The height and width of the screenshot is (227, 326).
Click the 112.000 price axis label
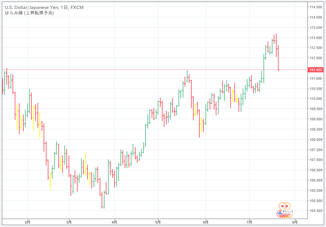pos(316,58)
